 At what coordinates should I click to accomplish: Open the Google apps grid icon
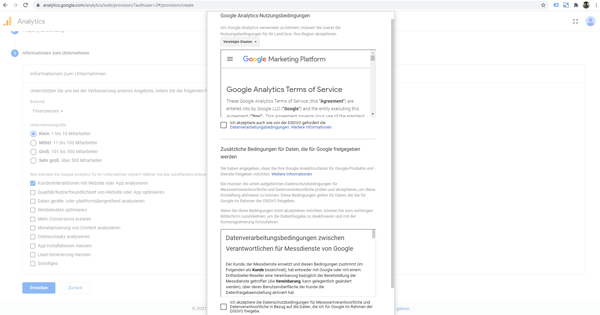point(575,21)
